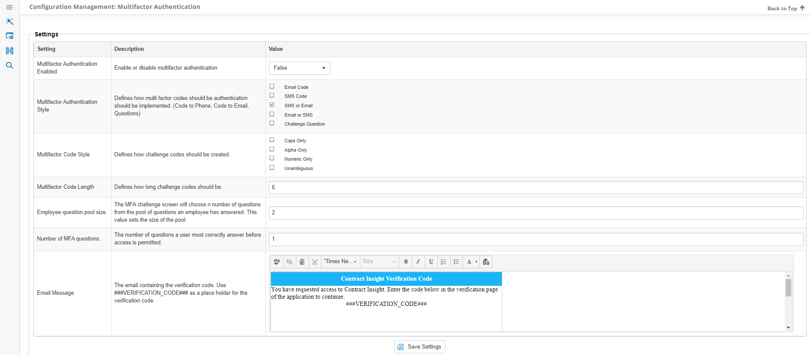Click 'Enable or disable multifactor authentication' description
The height and width of the screenshot is (355, 810).
(x=166, y=68)
